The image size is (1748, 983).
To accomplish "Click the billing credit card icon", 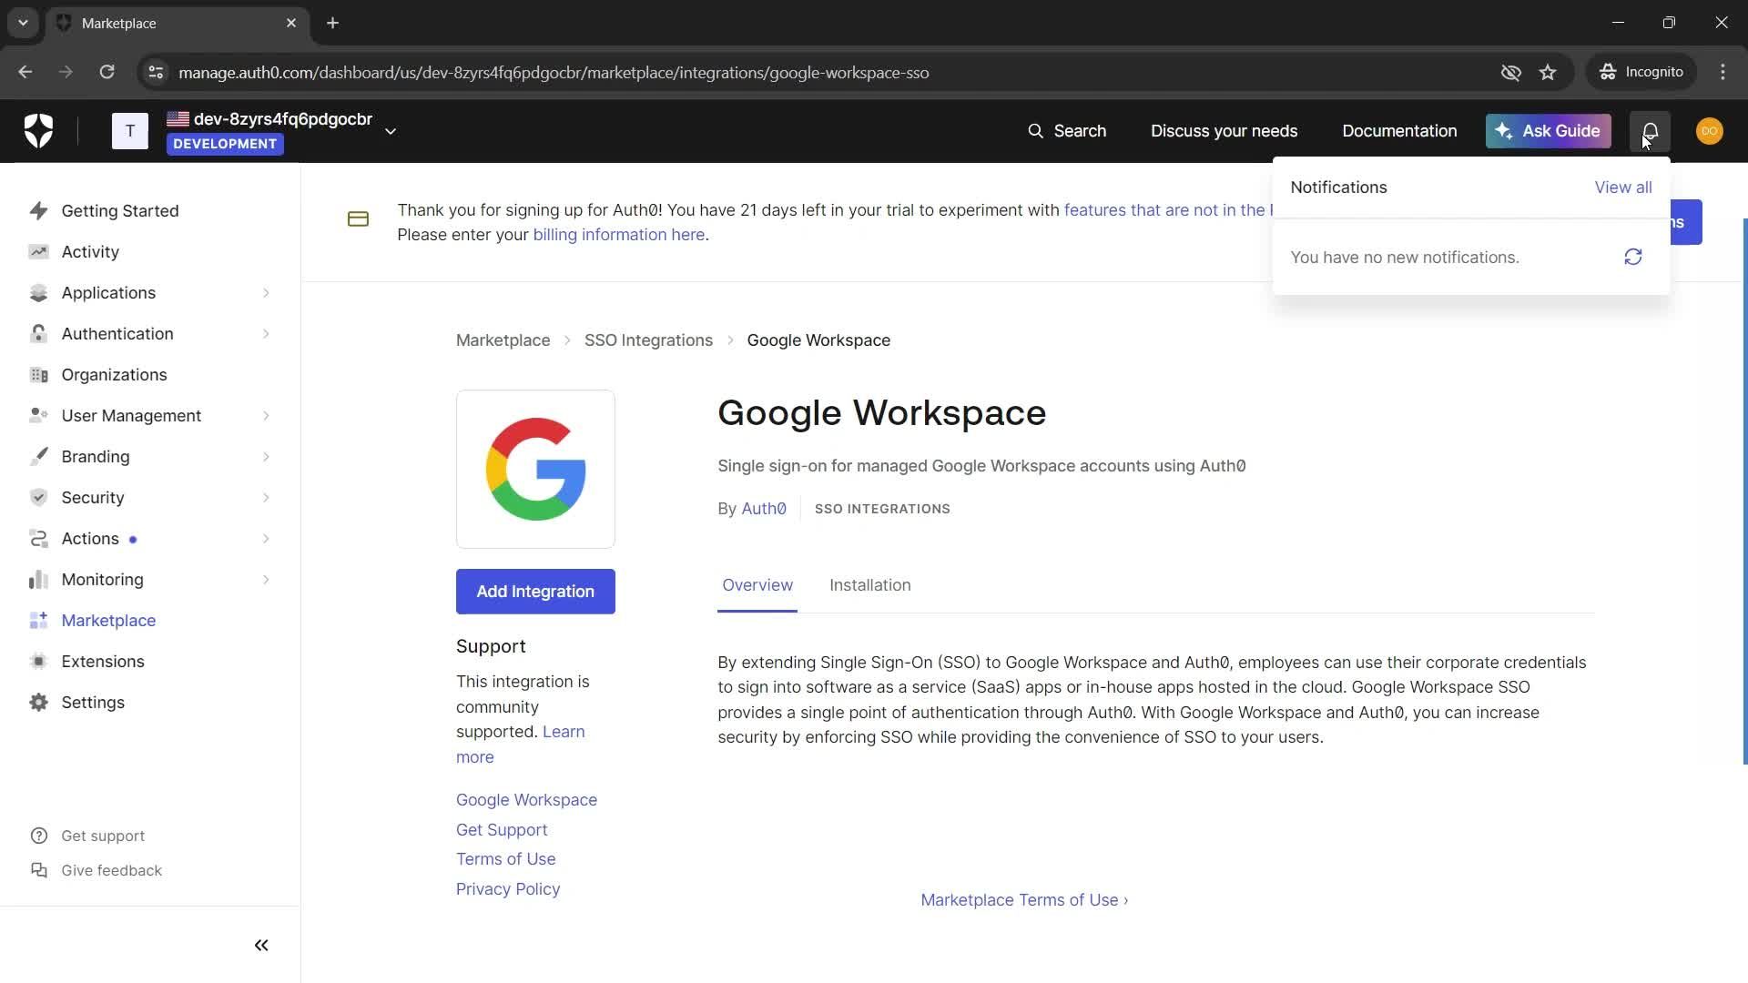I will (x=358, y=219).
